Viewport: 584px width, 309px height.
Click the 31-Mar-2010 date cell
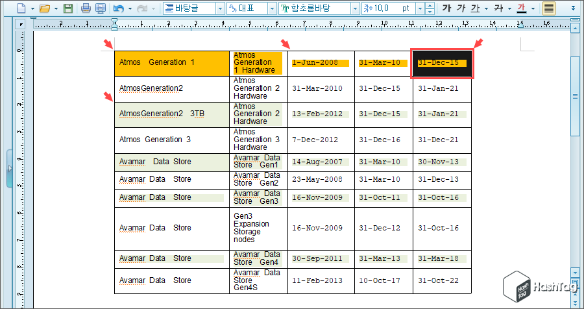click(321, 89)
